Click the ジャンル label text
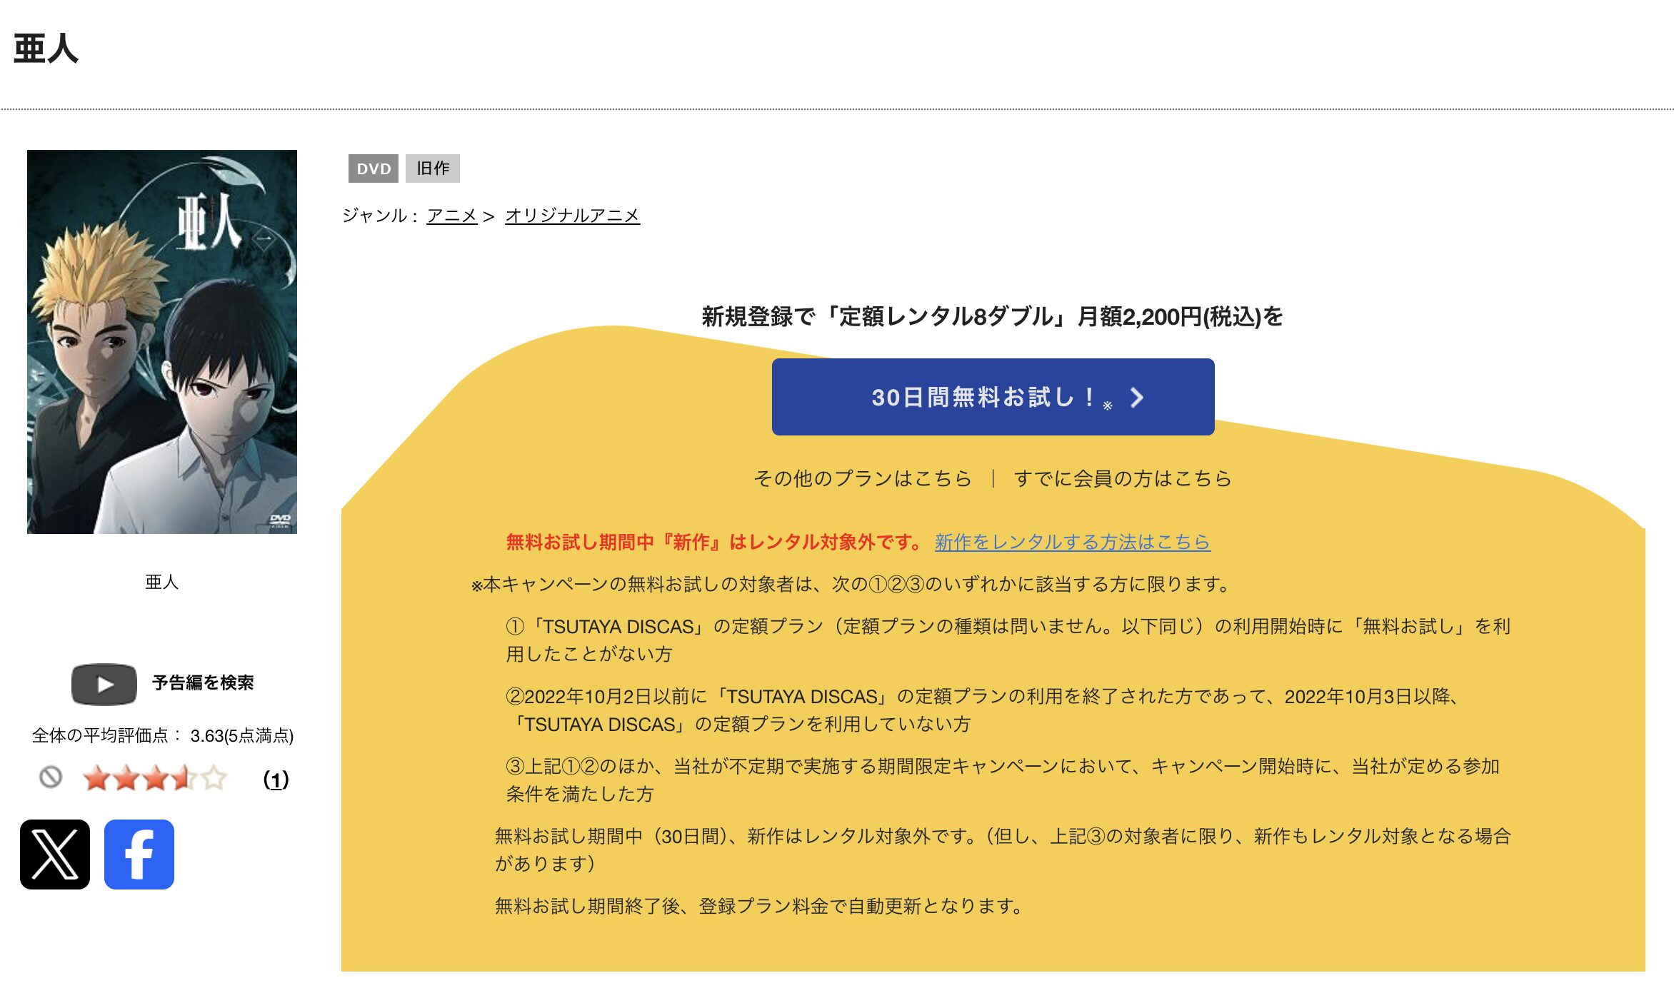Screen dimensions: 1674x998 (x=381, y=216)
